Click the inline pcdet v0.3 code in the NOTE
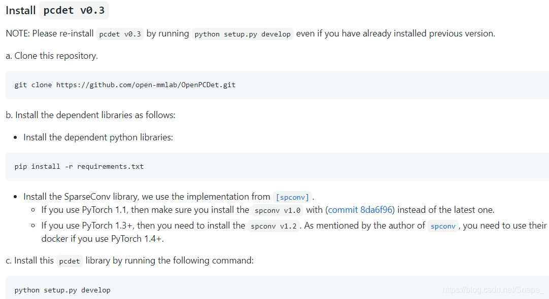This screenshot has width=549, height=299. (x=120, y=34)
